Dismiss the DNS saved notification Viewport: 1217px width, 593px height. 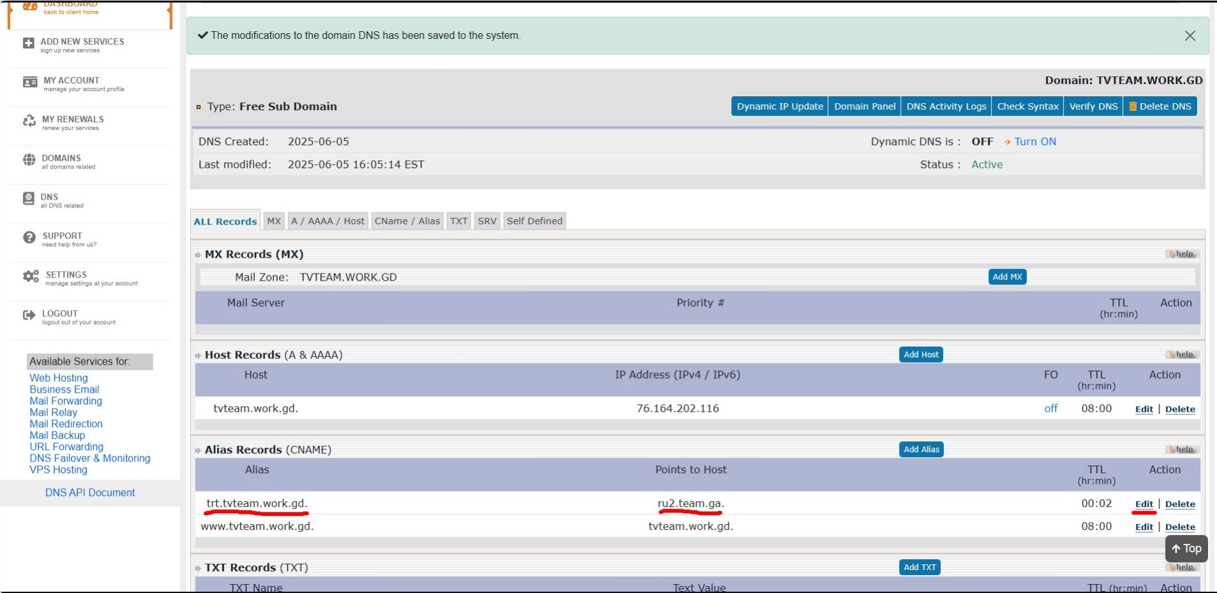coord(1190,36)
